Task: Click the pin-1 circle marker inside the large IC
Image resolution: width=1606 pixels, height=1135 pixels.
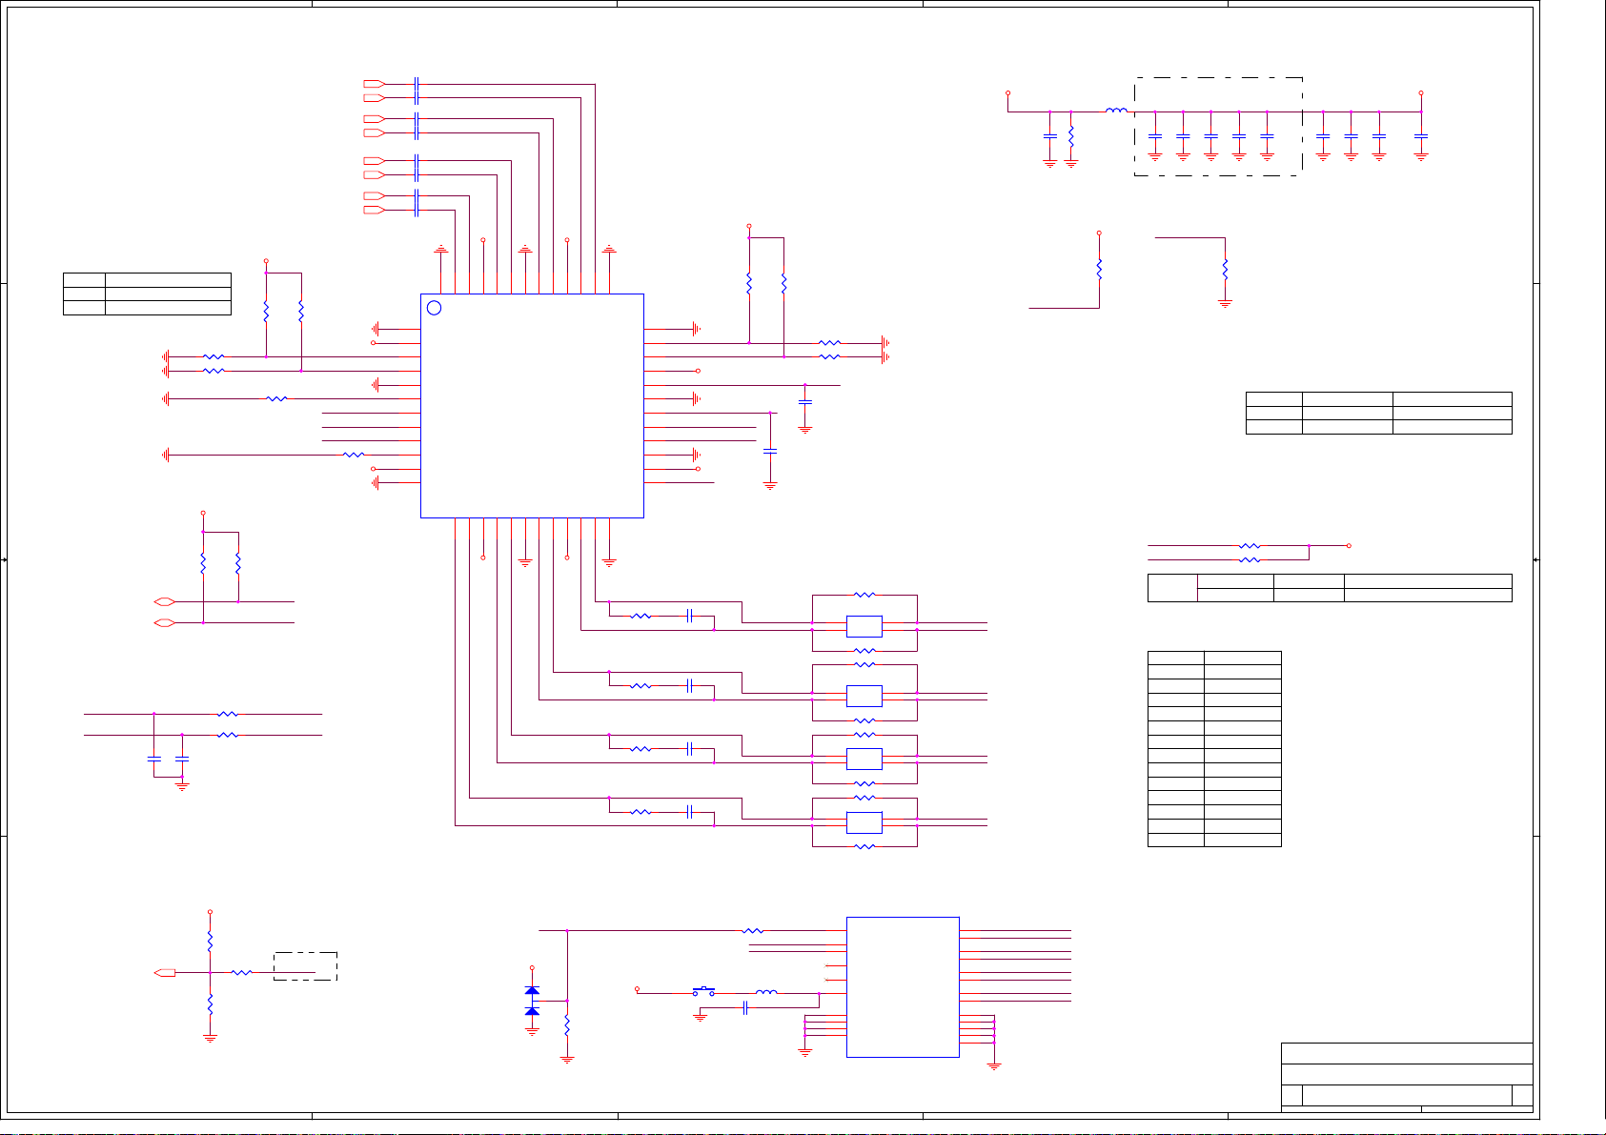Action: coord(434,308)
